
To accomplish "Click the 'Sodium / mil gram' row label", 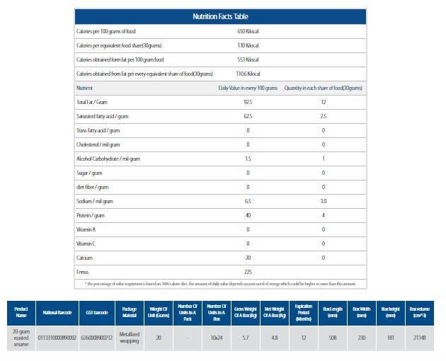I will click(x=94, y=201).
